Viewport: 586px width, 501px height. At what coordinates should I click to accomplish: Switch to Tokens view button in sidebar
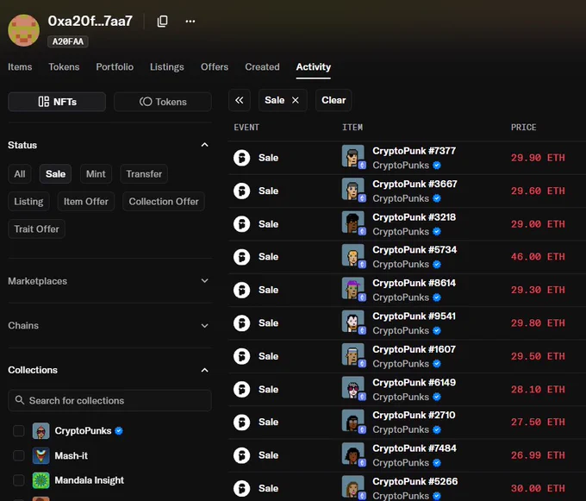click(163, 102)
